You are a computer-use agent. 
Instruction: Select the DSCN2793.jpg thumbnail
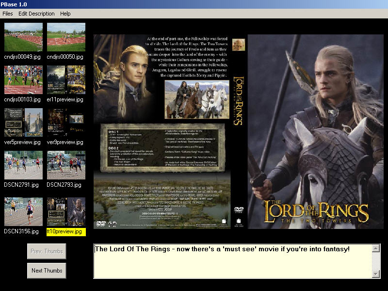tap(66, 165)
